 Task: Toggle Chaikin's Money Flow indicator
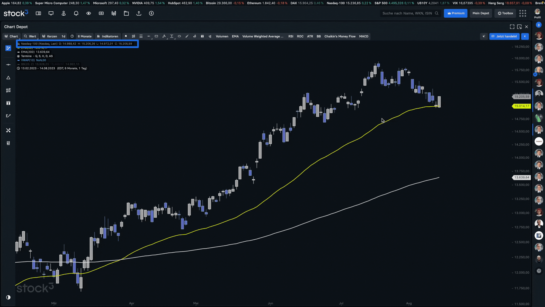[x=340, y=36]
